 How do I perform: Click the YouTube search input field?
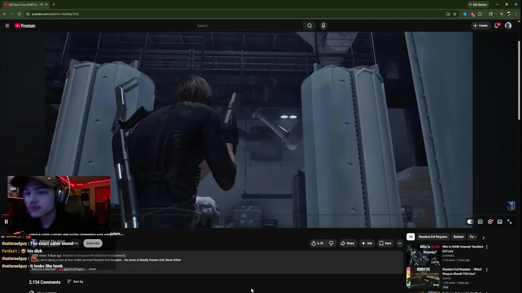point(249,26)
